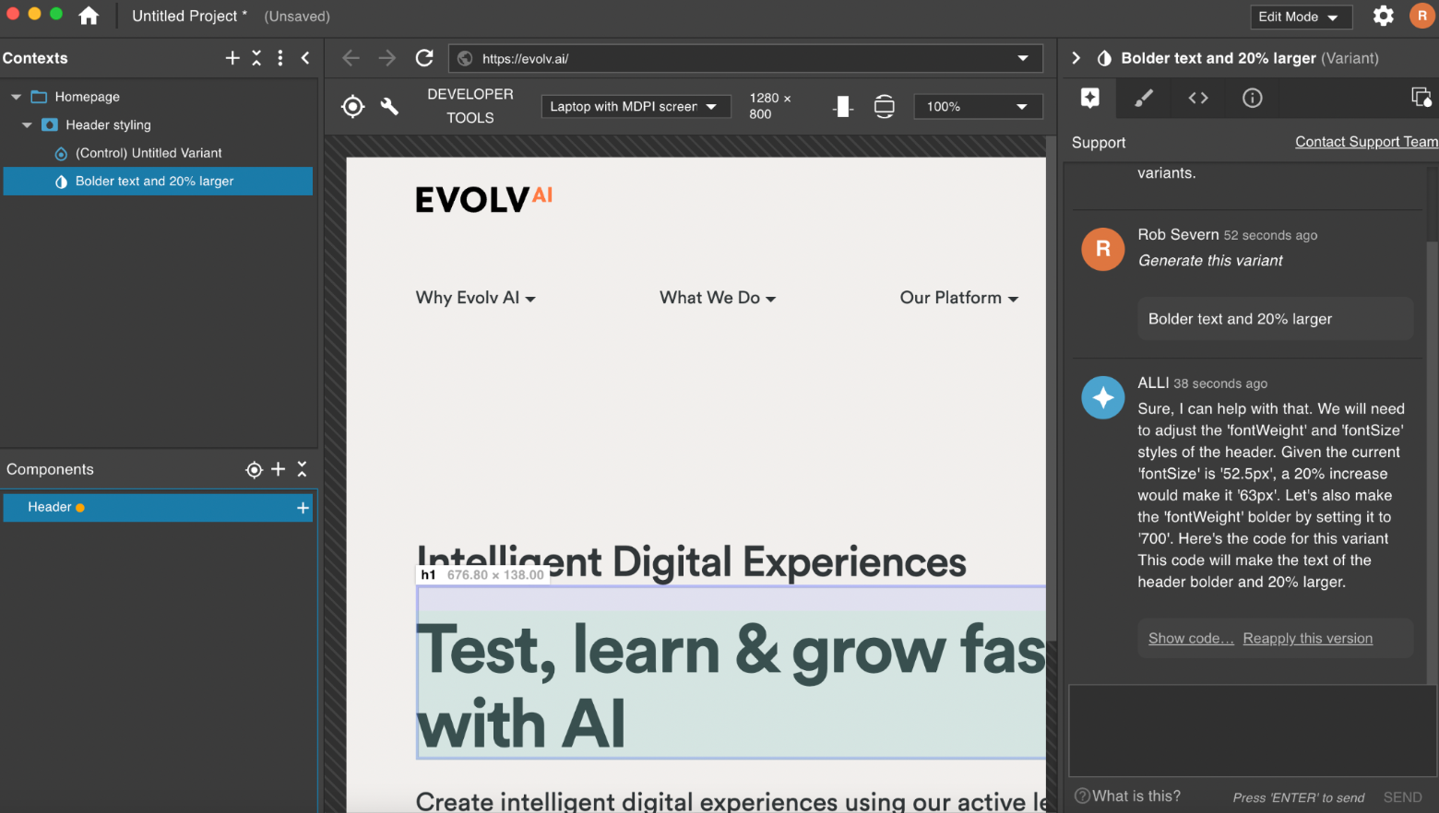
Task: Open the user account avatar in title bar
Action: [1421, 16]
